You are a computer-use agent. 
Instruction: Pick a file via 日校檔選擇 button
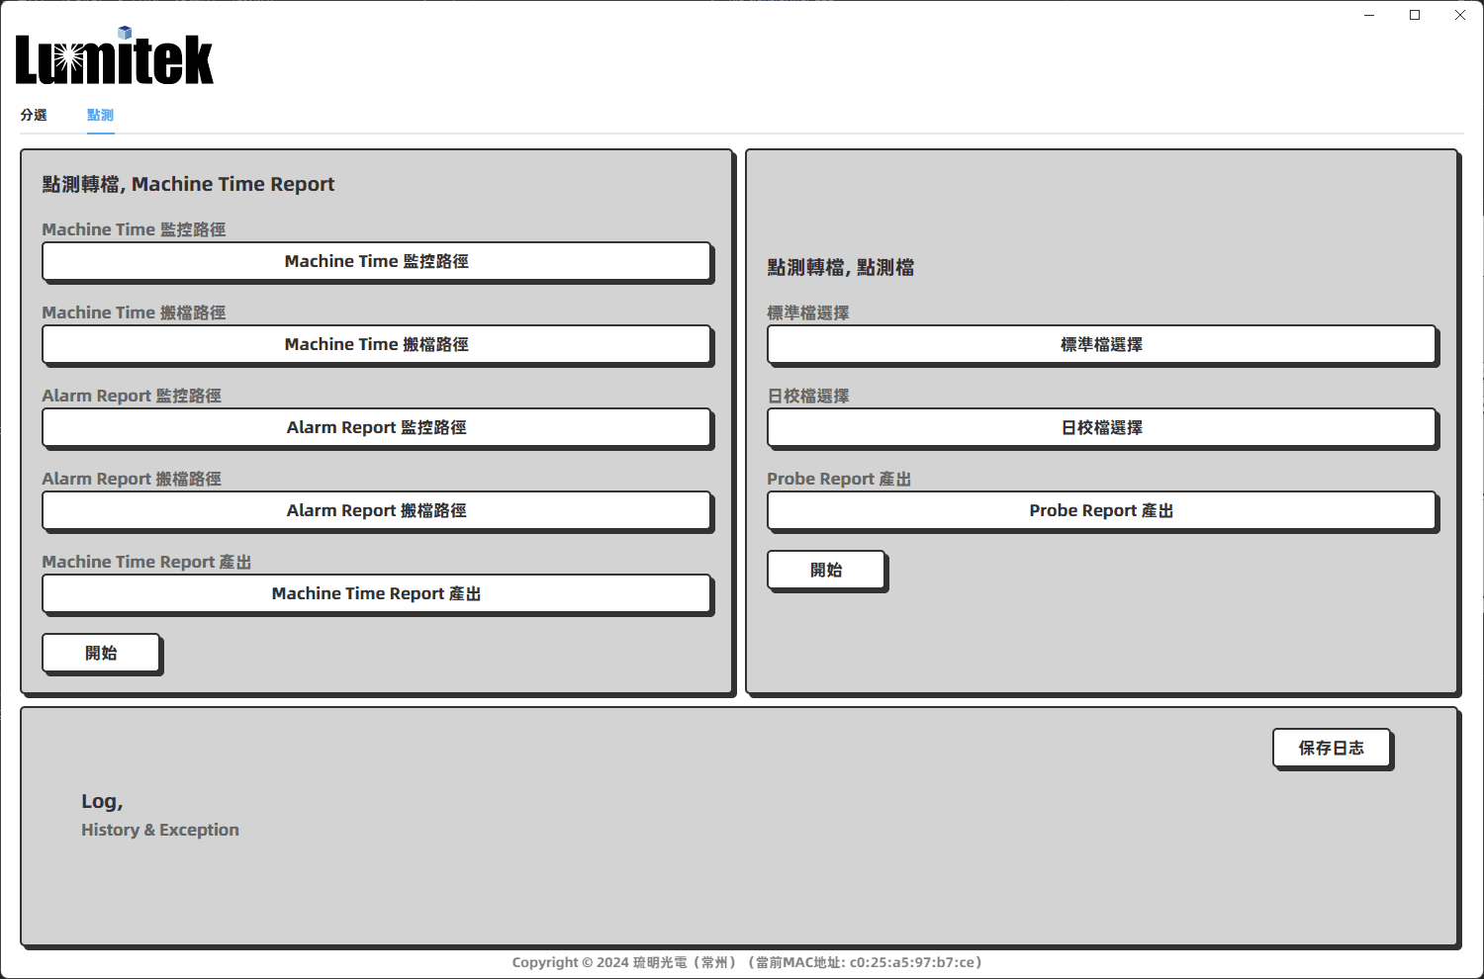coord(1101,427)
